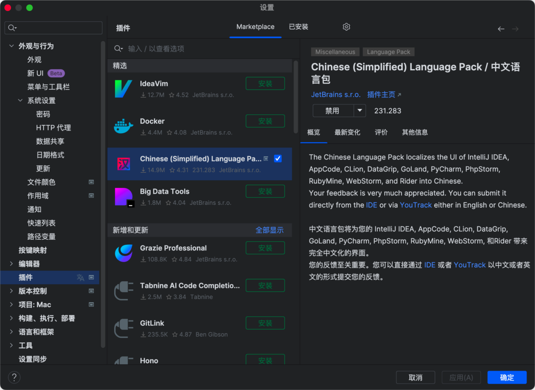Click 全部显示 show all link
The height and width of the screenshot is (390, 535).
click(x=269, y=230)
